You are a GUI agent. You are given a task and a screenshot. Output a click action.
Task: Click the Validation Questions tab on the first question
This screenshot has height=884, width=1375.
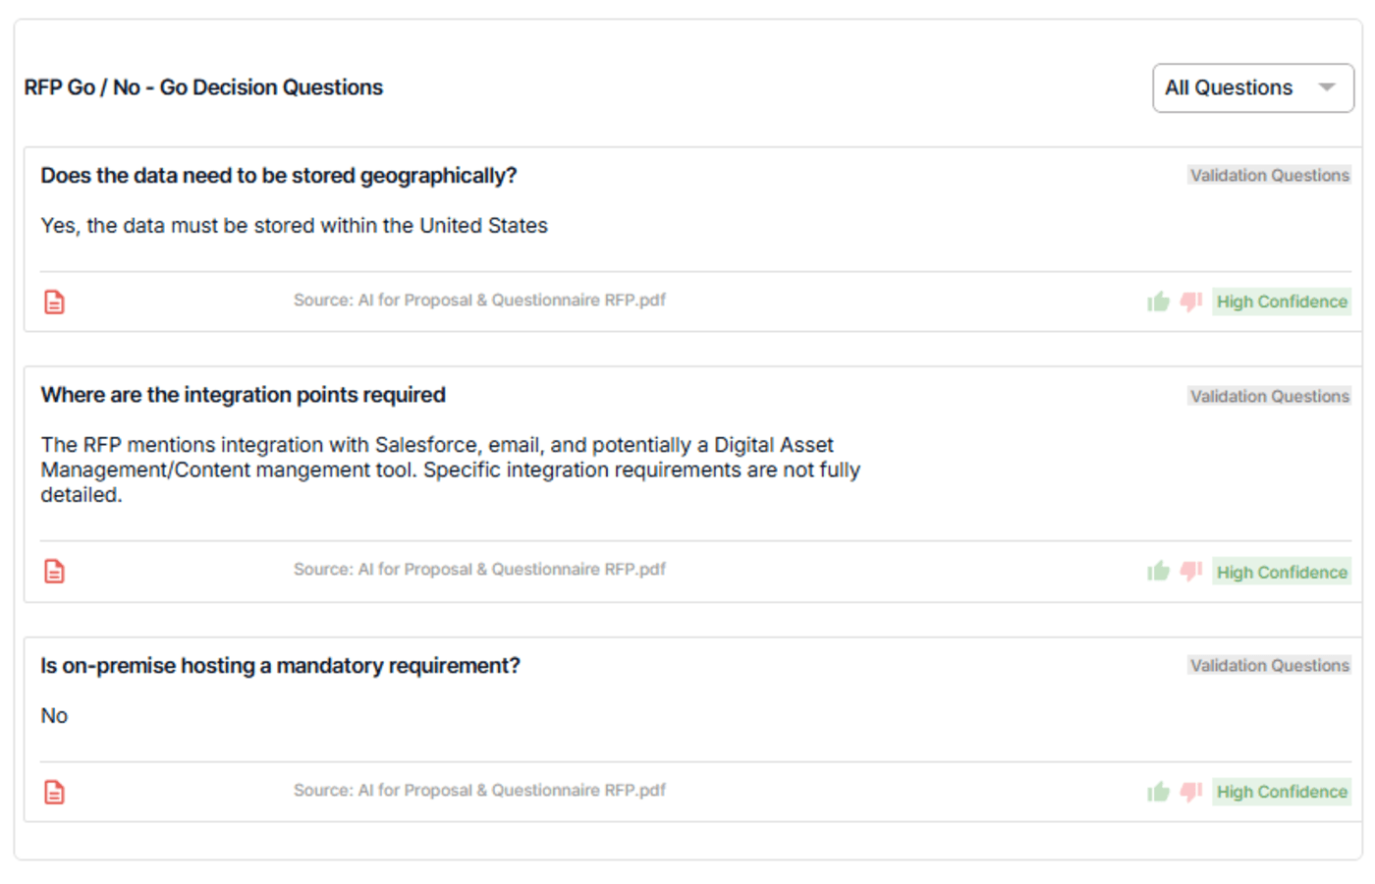tap(1269, 175)
